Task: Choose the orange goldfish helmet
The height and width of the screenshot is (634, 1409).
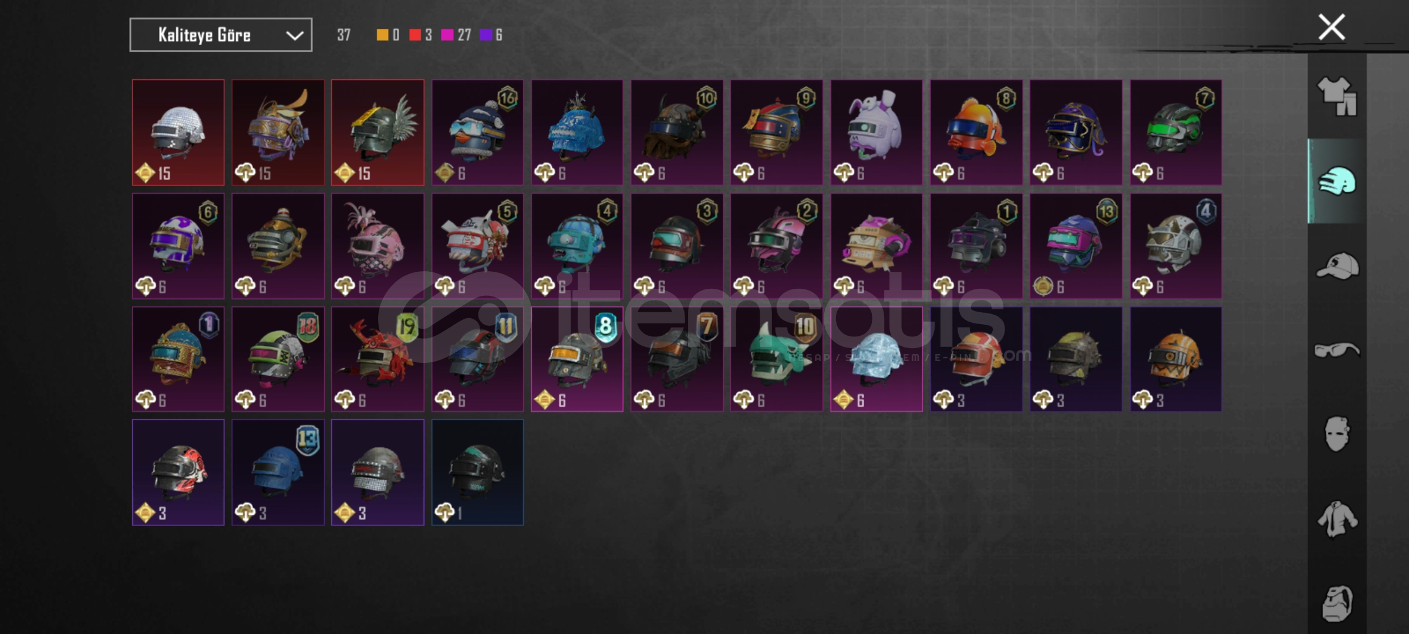Action: click(x=976, y=133)
